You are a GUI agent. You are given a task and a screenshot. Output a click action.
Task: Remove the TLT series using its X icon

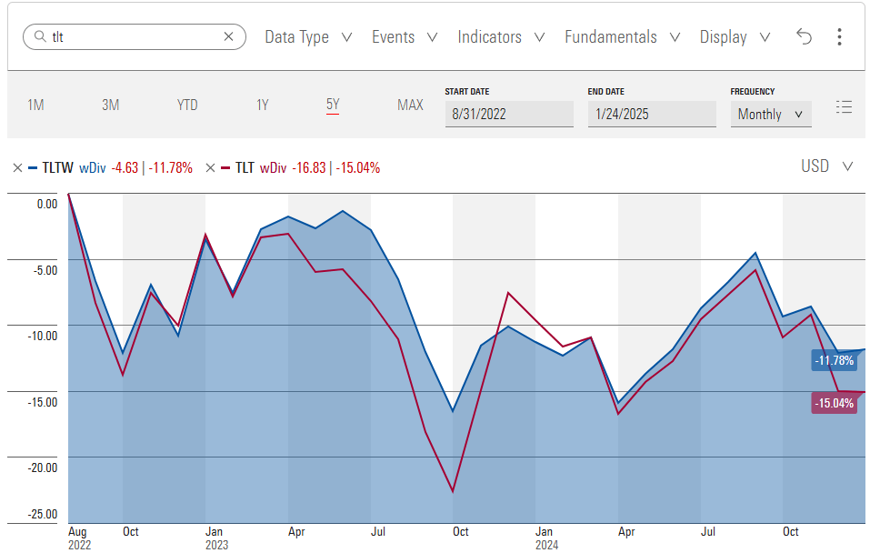209,167
